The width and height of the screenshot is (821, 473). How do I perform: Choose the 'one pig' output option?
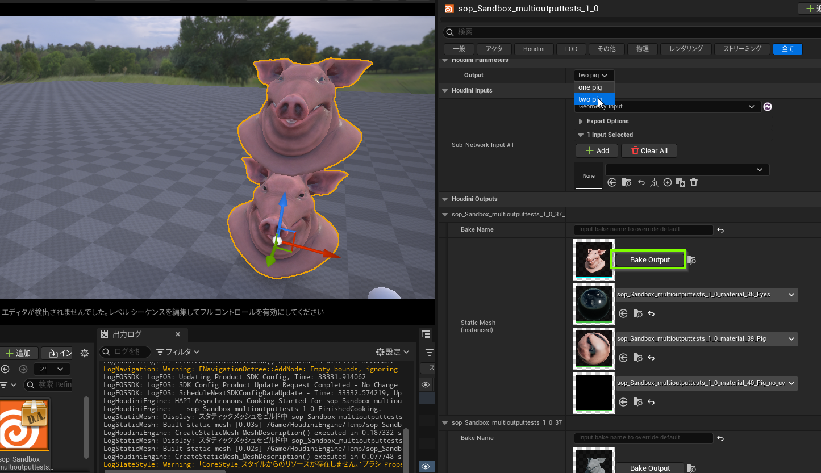coord(590,87)
